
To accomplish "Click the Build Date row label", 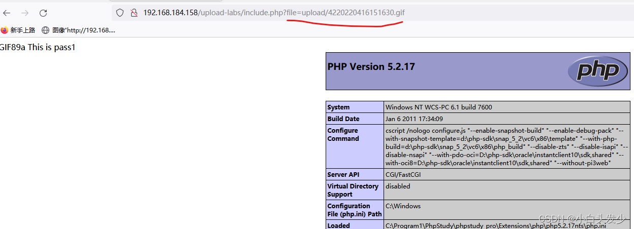I will 343,119.
